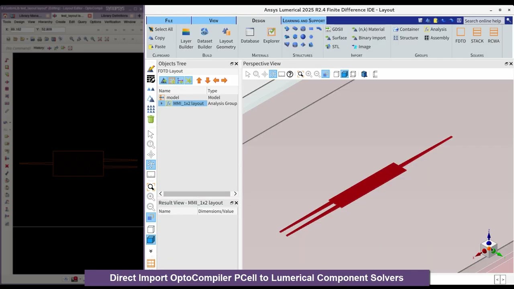Close the Result View panel
Image resolution: width=514 pixels, height=289 pixels.
click(236, 203)
